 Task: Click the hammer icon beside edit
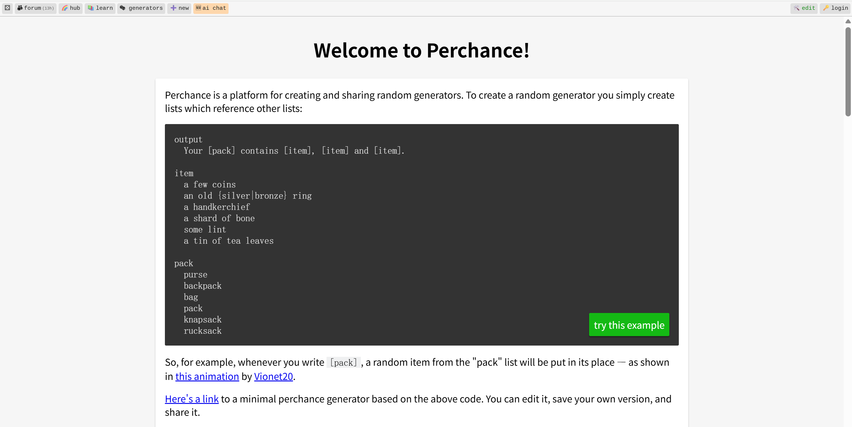click(796, 8)
